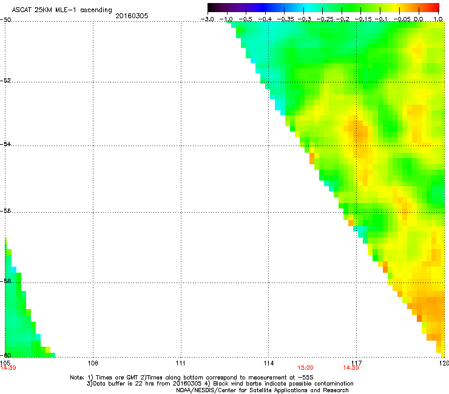Click the note line '3)Data buffer is 22 hrs'
This screenshot has width=449, height=394.
pos(220,384)
